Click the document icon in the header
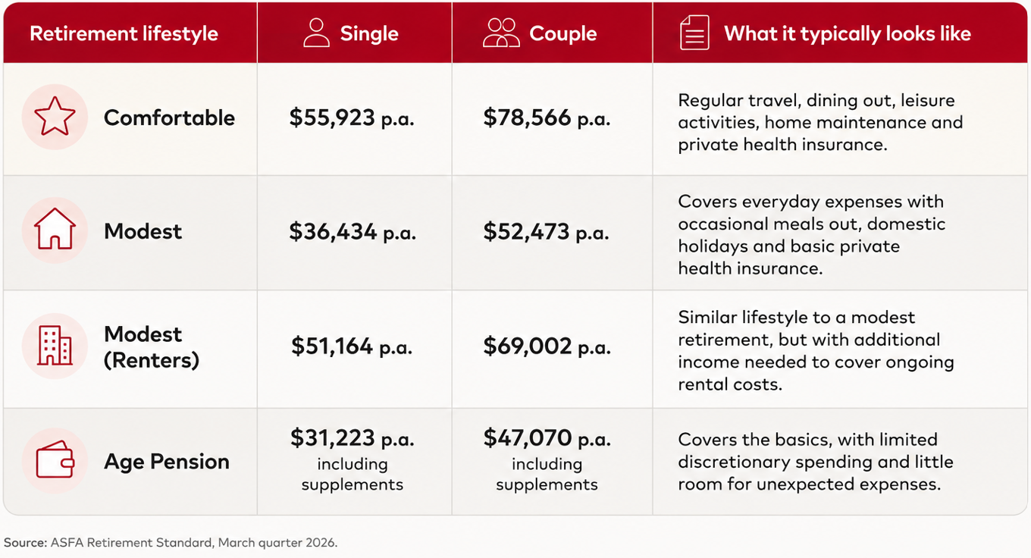Screen dimensions: 1031x558 (694, 33)
